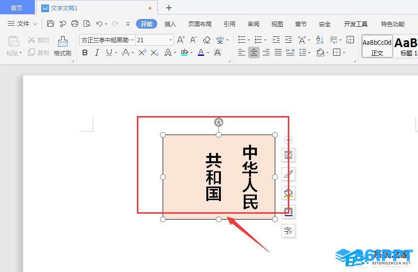Expand underline style dropdown arrow
Screen dimensions: 418x272
(116, 53)
